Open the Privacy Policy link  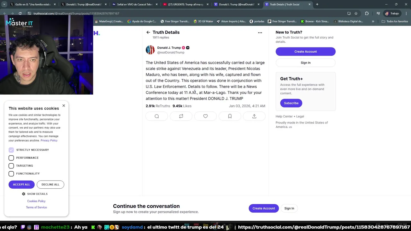click(49, 141)
